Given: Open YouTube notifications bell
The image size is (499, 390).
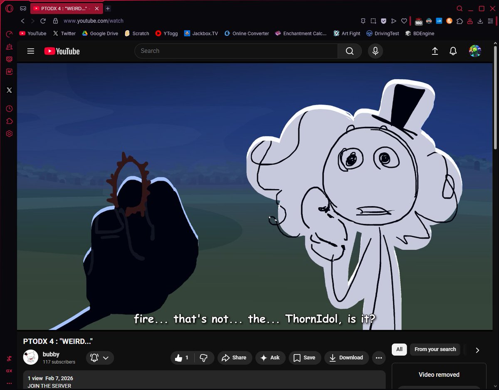Looking at the screenshot, I should coord(453,51).
